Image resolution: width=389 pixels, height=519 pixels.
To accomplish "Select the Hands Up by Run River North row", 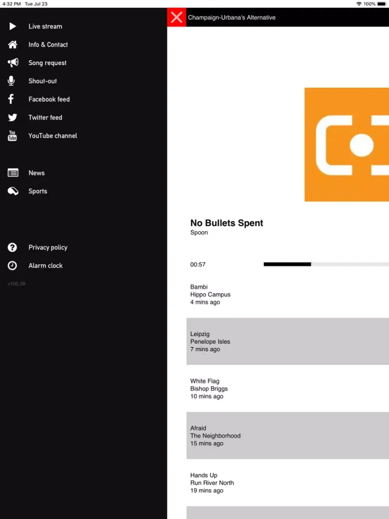I will tap(288, 482).
